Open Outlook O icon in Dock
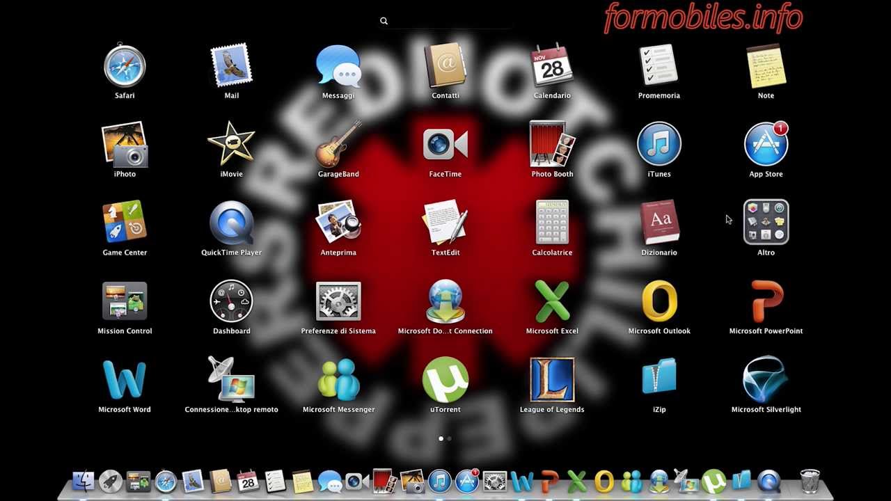 pos(604,482)
